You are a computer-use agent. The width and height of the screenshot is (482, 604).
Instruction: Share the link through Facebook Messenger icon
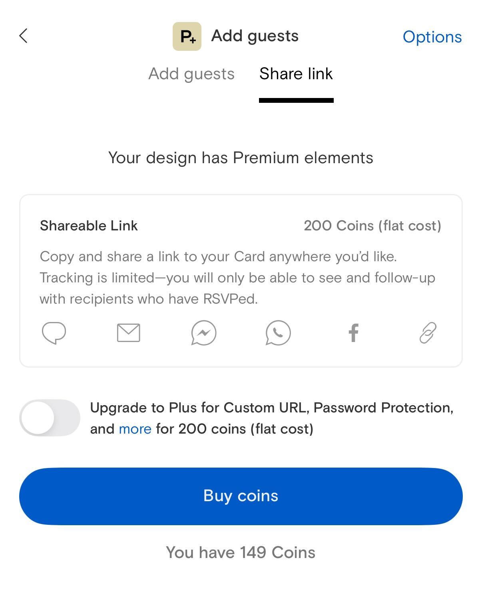pyautogui.click(x=203, y=333)
